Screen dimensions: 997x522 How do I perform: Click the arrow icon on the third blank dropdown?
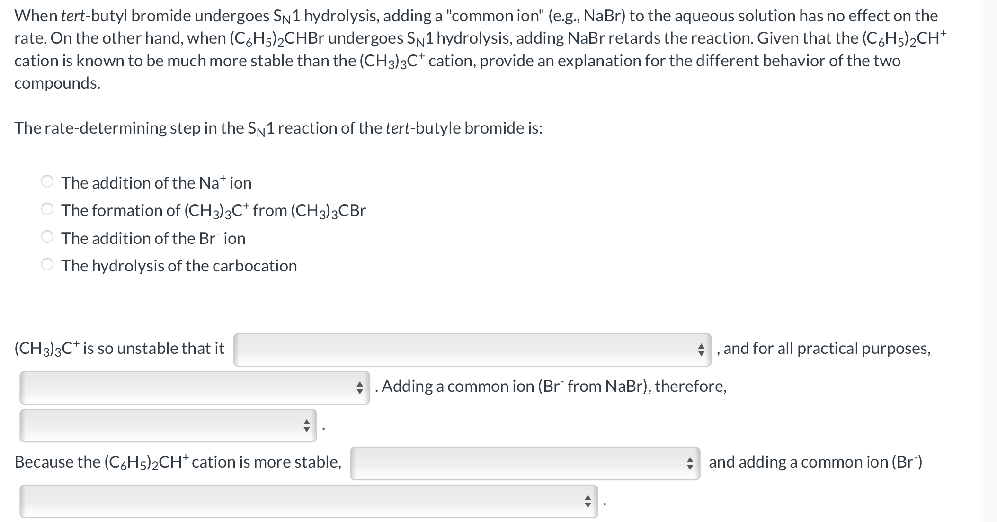point(307,426)
